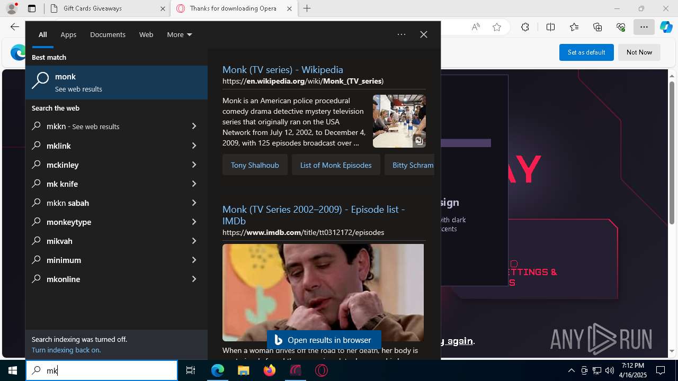The height and width of the screenshot is (381, 678).
Task: Open File Explorer from taskbar
Action: (x=244, y=370)
